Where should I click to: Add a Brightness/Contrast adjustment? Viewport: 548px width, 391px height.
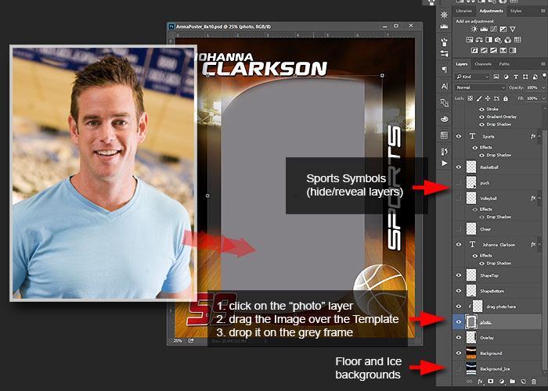point(474,29)
